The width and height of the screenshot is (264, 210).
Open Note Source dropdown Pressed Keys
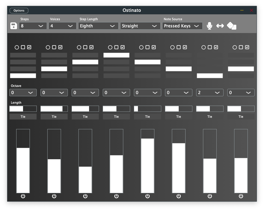[x=182, y=26]
